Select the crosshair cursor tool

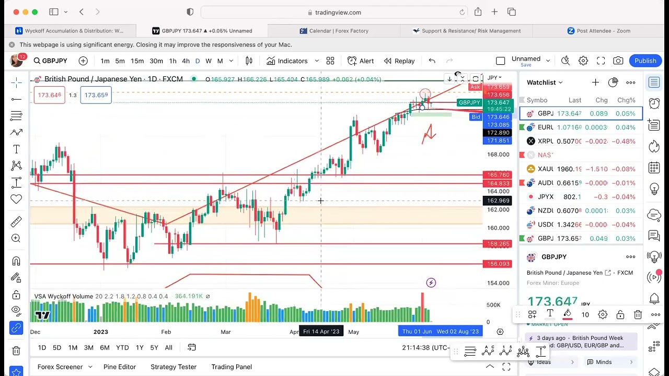click(x=16, y=83)
